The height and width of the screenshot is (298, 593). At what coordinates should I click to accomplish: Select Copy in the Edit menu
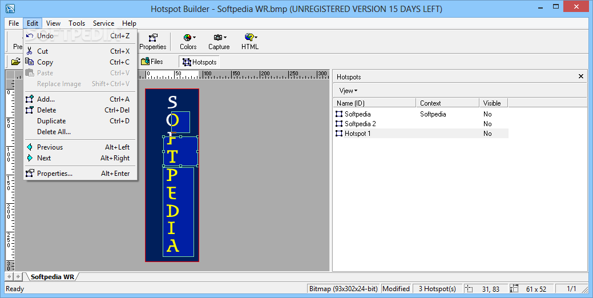80,62
